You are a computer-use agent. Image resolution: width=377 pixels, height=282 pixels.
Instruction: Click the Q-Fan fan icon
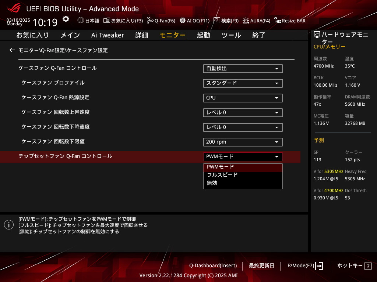click(x=150, y=21)
